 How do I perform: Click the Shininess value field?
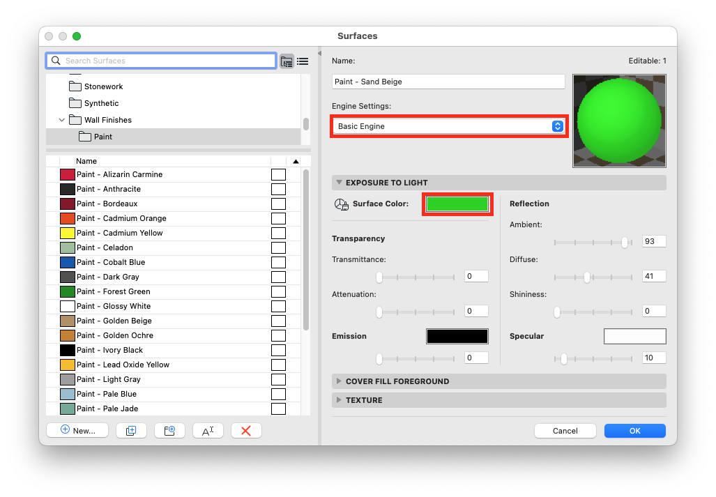coord(654,312)
